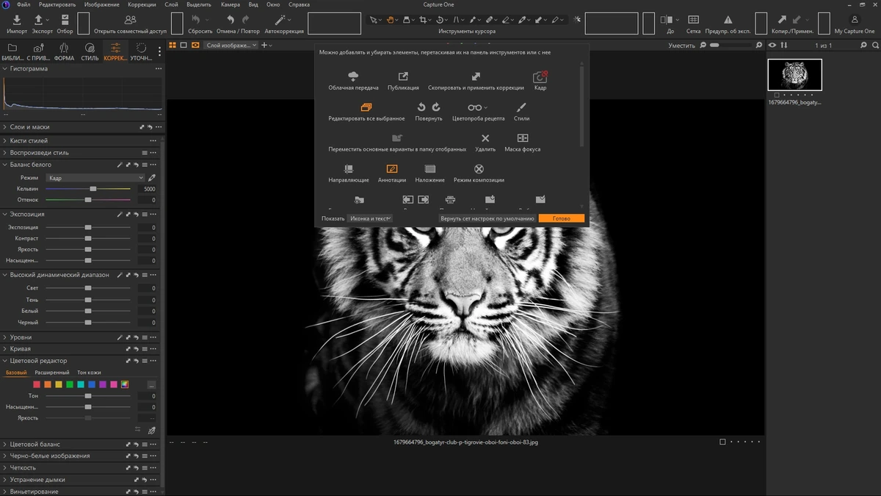
Task: Click the Кельвин slider handle
Action: [93, 189]
